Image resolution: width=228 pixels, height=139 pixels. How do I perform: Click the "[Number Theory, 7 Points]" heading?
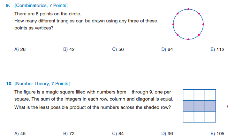[x=42, y=84]
